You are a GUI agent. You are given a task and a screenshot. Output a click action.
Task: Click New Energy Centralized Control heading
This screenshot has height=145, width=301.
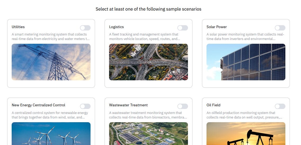coord(38,105)
